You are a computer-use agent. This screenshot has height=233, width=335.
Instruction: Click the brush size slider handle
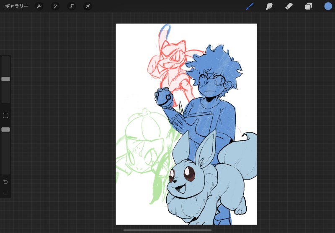pyautogui.click(x=5, y=79)
